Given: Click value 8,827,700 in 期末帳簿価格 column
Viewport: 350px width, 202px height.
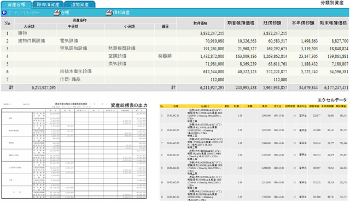Looking at the screenshot, I should tap(340, 41).
